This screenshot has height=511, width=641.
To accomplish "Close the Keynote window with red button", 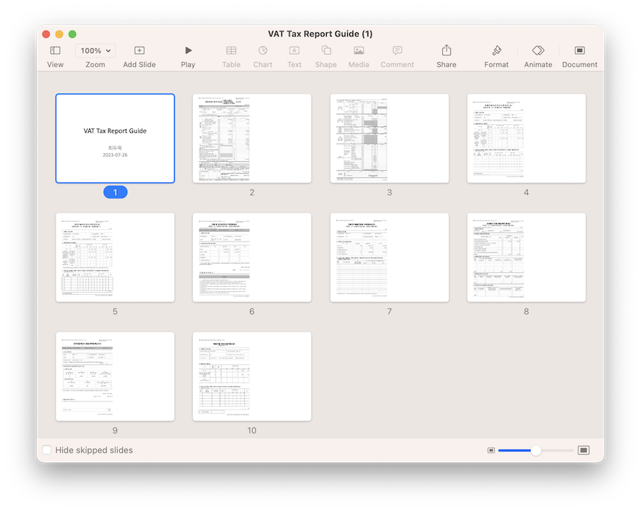I will point(46,34).
